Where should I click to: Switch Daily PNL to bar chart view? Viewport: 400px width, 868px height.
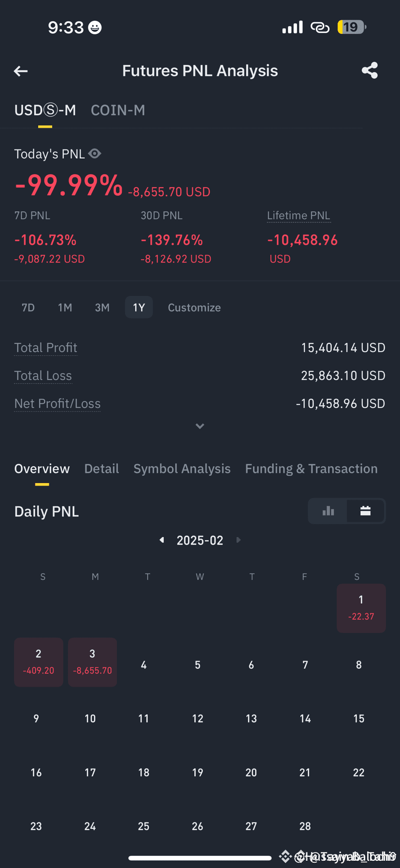328,511
